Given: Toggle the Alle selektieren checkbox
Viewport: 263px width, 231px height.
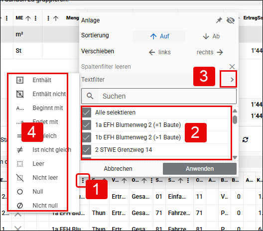Looking at the screenshot, I should click(x=87, y=113).
